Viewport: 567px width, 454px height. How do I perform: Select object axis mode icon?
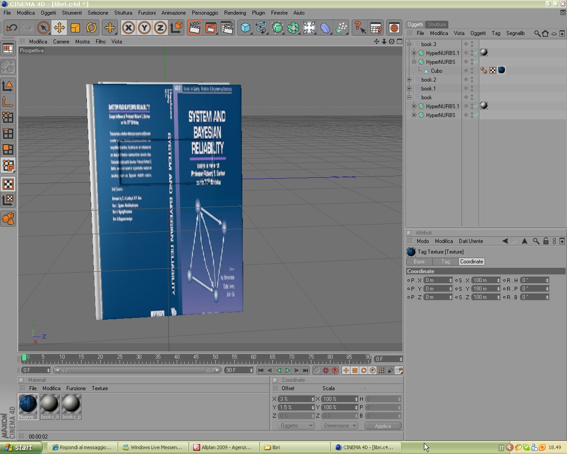tap(8, 102)
